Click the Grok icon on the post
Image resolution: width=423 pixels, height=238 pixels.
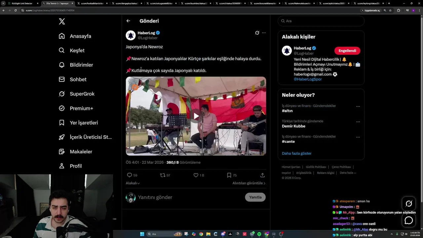click(257, 33)
